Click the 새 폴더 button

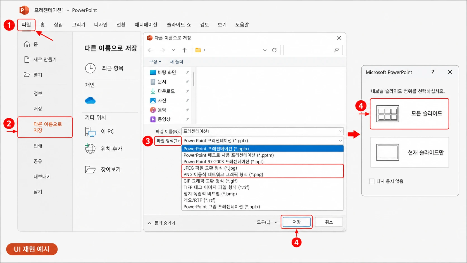[176, 62]
